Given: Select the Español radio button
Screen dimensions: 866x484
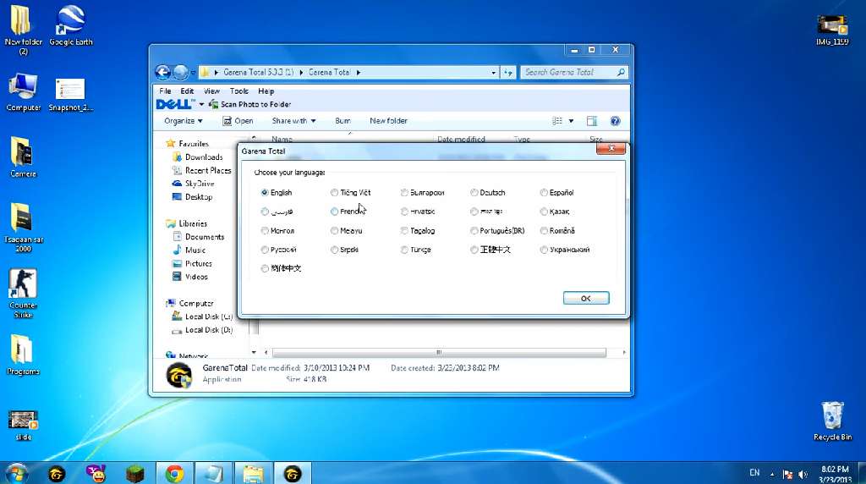Looking at the screenshot, I should [x=544, y=193].
